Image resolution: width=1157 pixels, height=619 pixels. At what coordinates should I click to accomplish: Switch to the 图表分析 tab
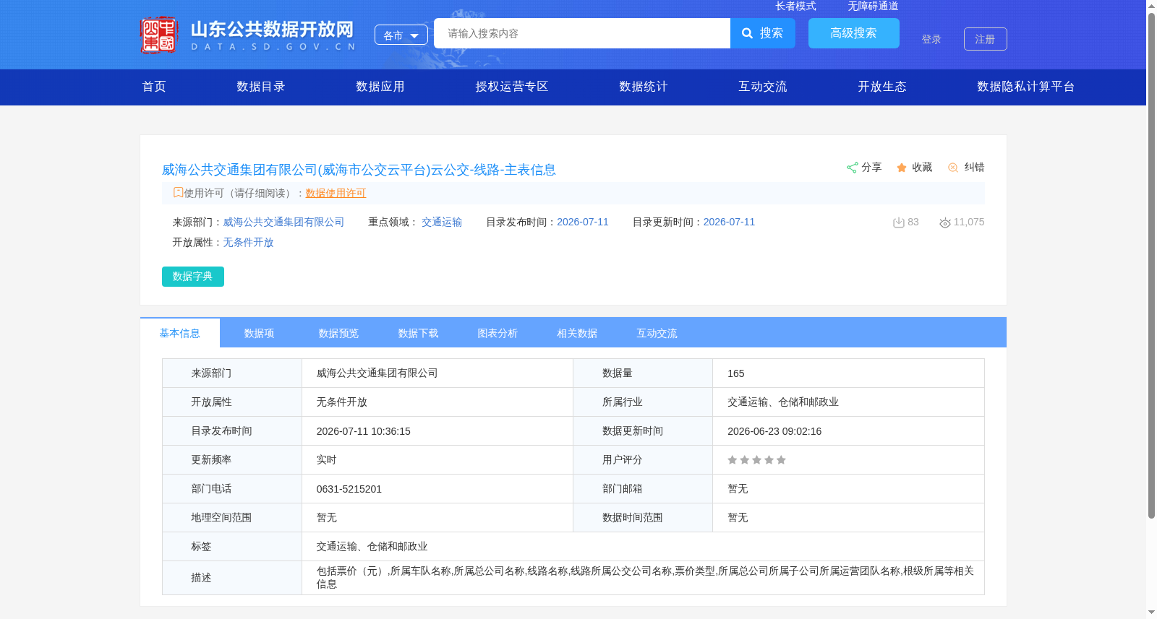pos(498,333)
